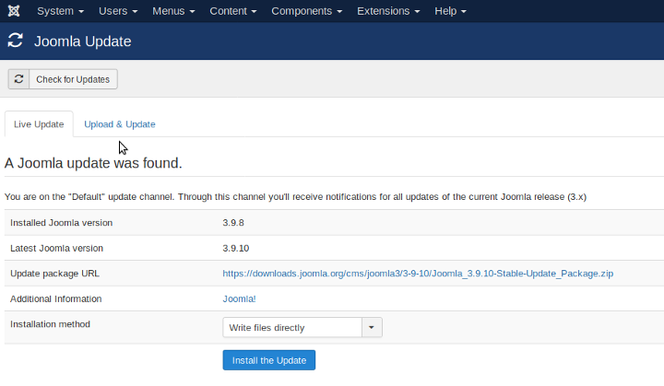The image size is (664, 386).
Task: Follow the Joomla! additional information link
Action: point(239,298)
